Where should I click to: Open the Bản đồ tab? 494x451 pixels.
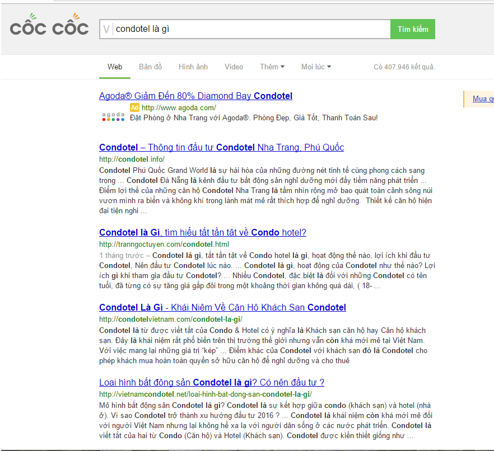150,67
